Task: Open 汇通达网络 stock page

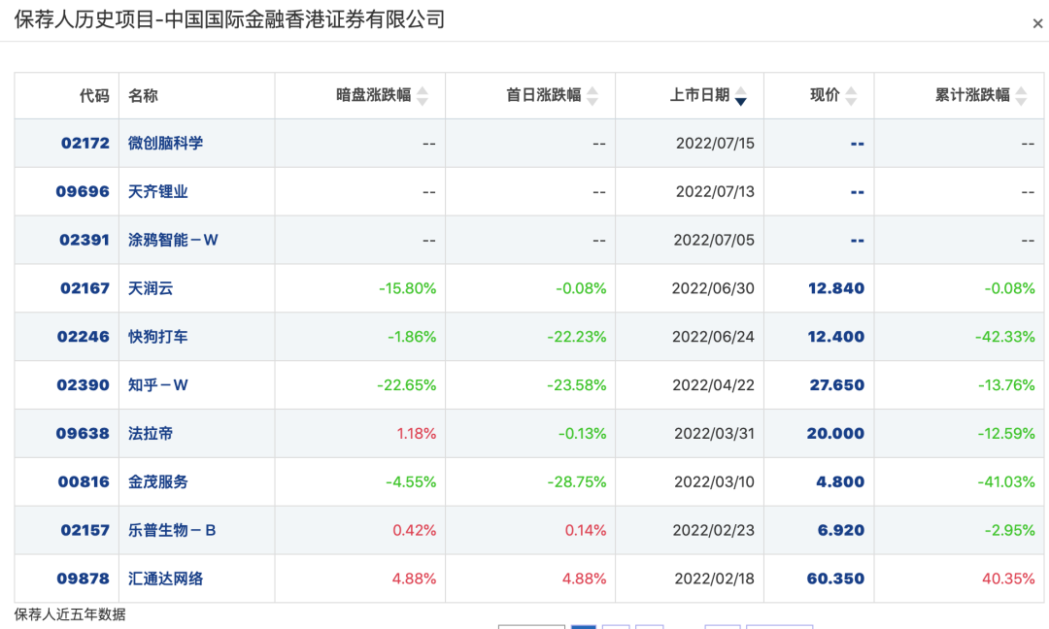Action: coord(165,579)
